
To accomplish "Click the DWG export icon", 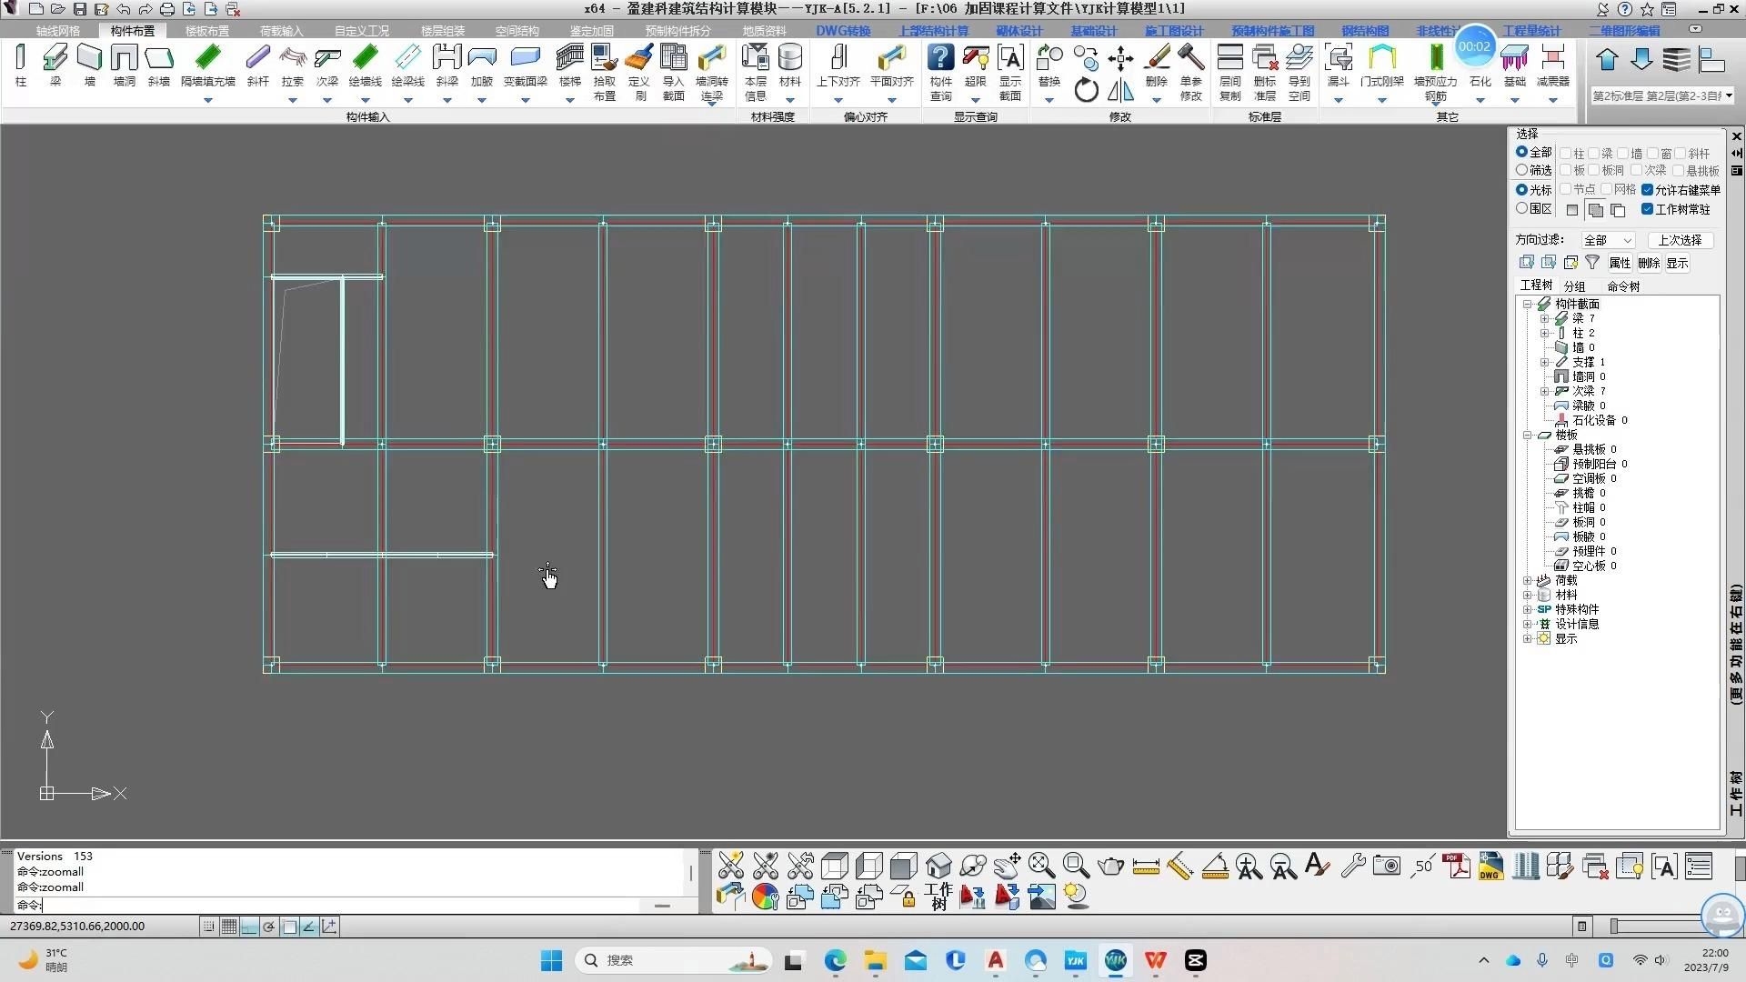I will coord(1490,866).
